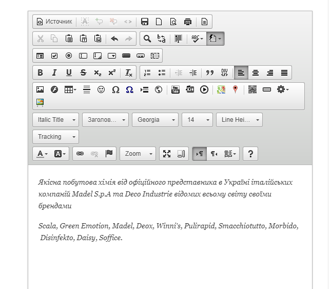331x289 pixels.
Task: Create a New Page
Action: (159, 22)
